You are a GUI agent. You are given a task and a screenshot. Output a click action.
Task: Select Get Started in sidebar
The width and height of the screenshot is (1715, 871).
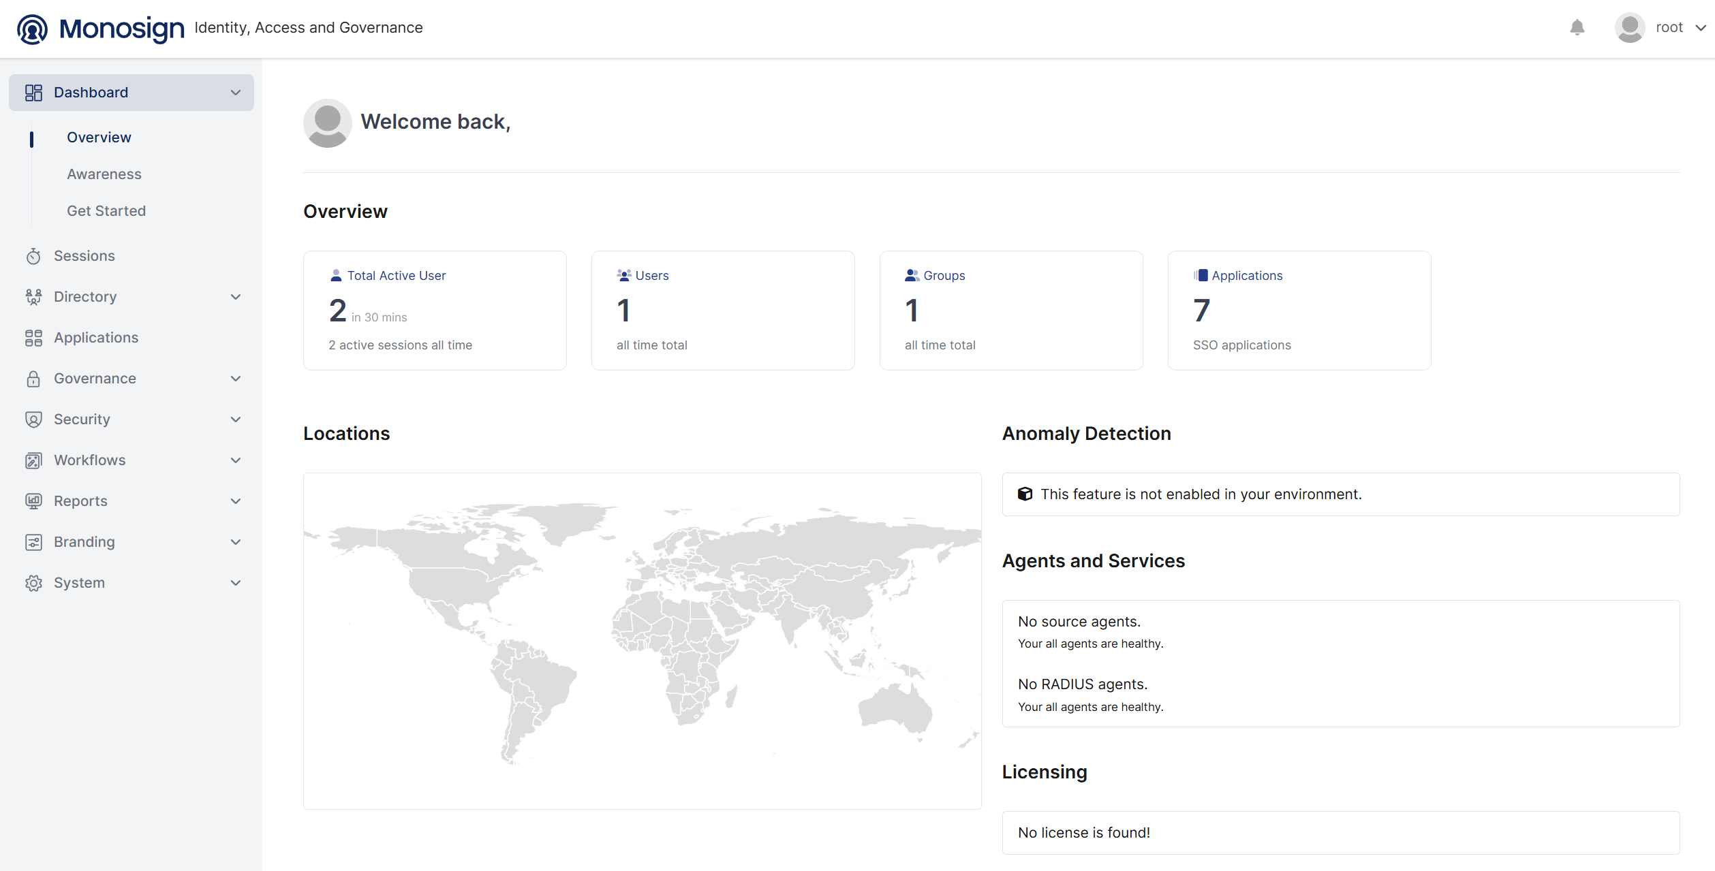106,211
